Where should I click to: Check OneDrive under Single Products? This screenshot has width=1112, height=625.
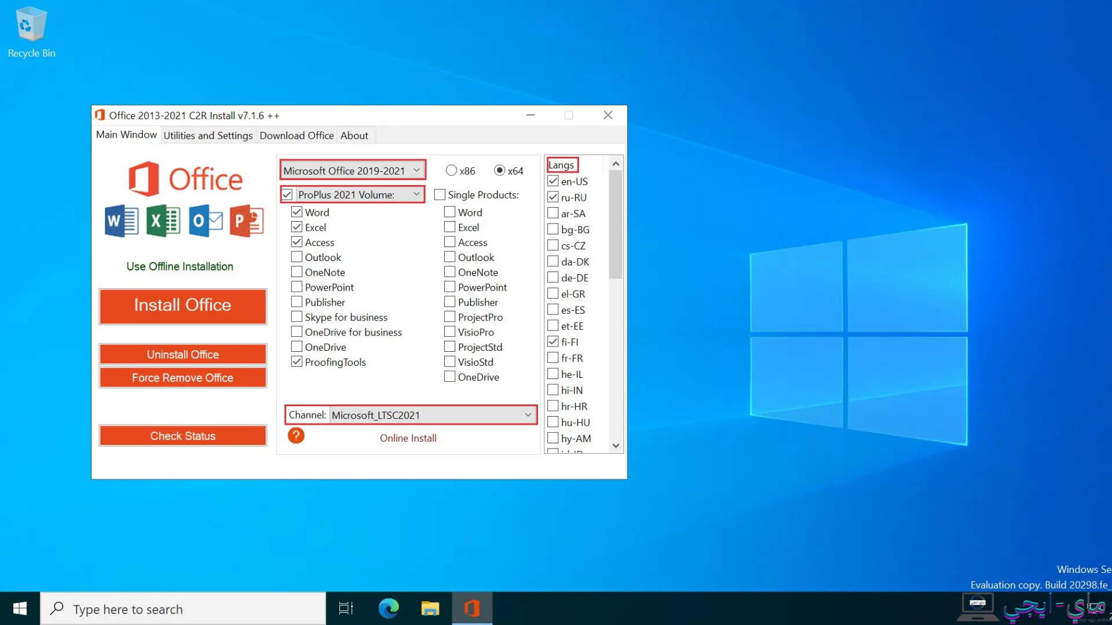click(x=449, y=377)
